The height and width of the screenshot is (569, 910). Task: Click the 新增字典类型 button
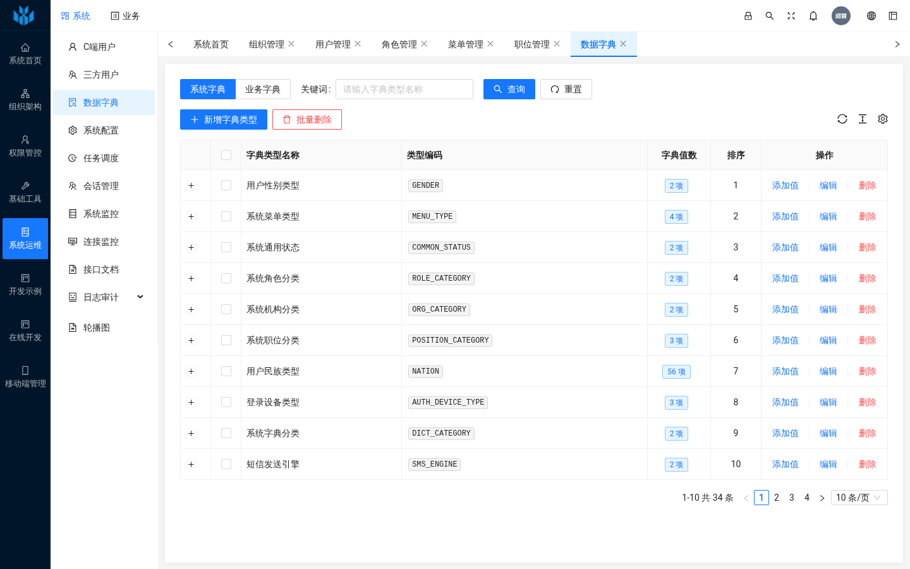[x=224, y=119]
